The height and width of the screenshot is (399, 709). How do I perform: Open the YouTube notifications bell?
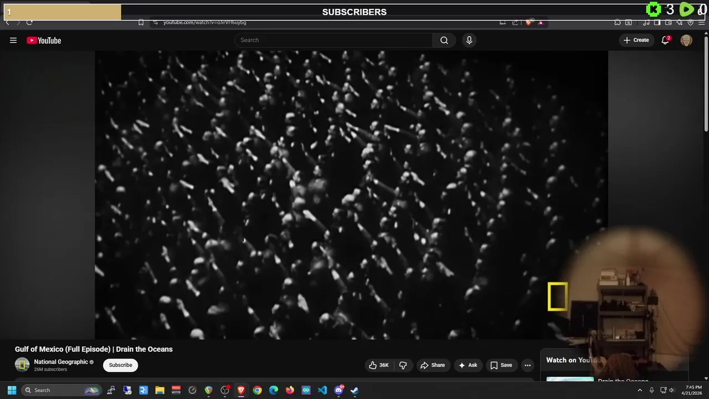[x=665, y=40]
